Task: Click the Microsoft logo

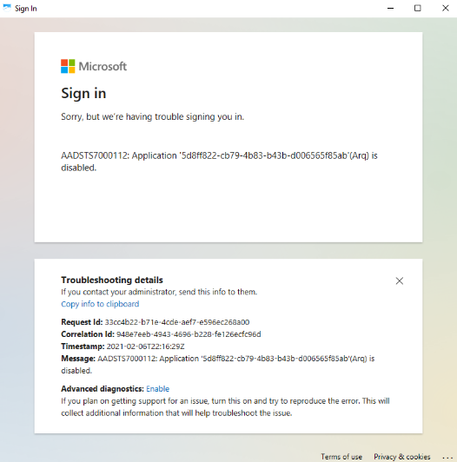Action: point(94,66)
